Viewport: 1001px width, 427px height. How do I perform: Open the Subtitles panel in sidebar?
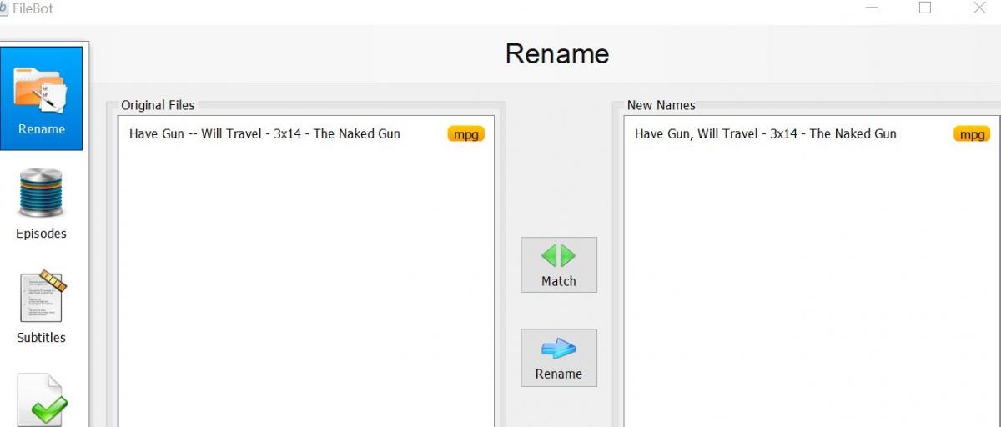[x=41, y=307]
